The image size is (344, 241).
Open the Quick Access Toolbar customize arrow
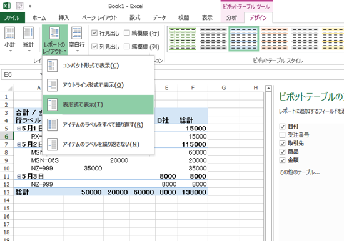click(30, 6)
